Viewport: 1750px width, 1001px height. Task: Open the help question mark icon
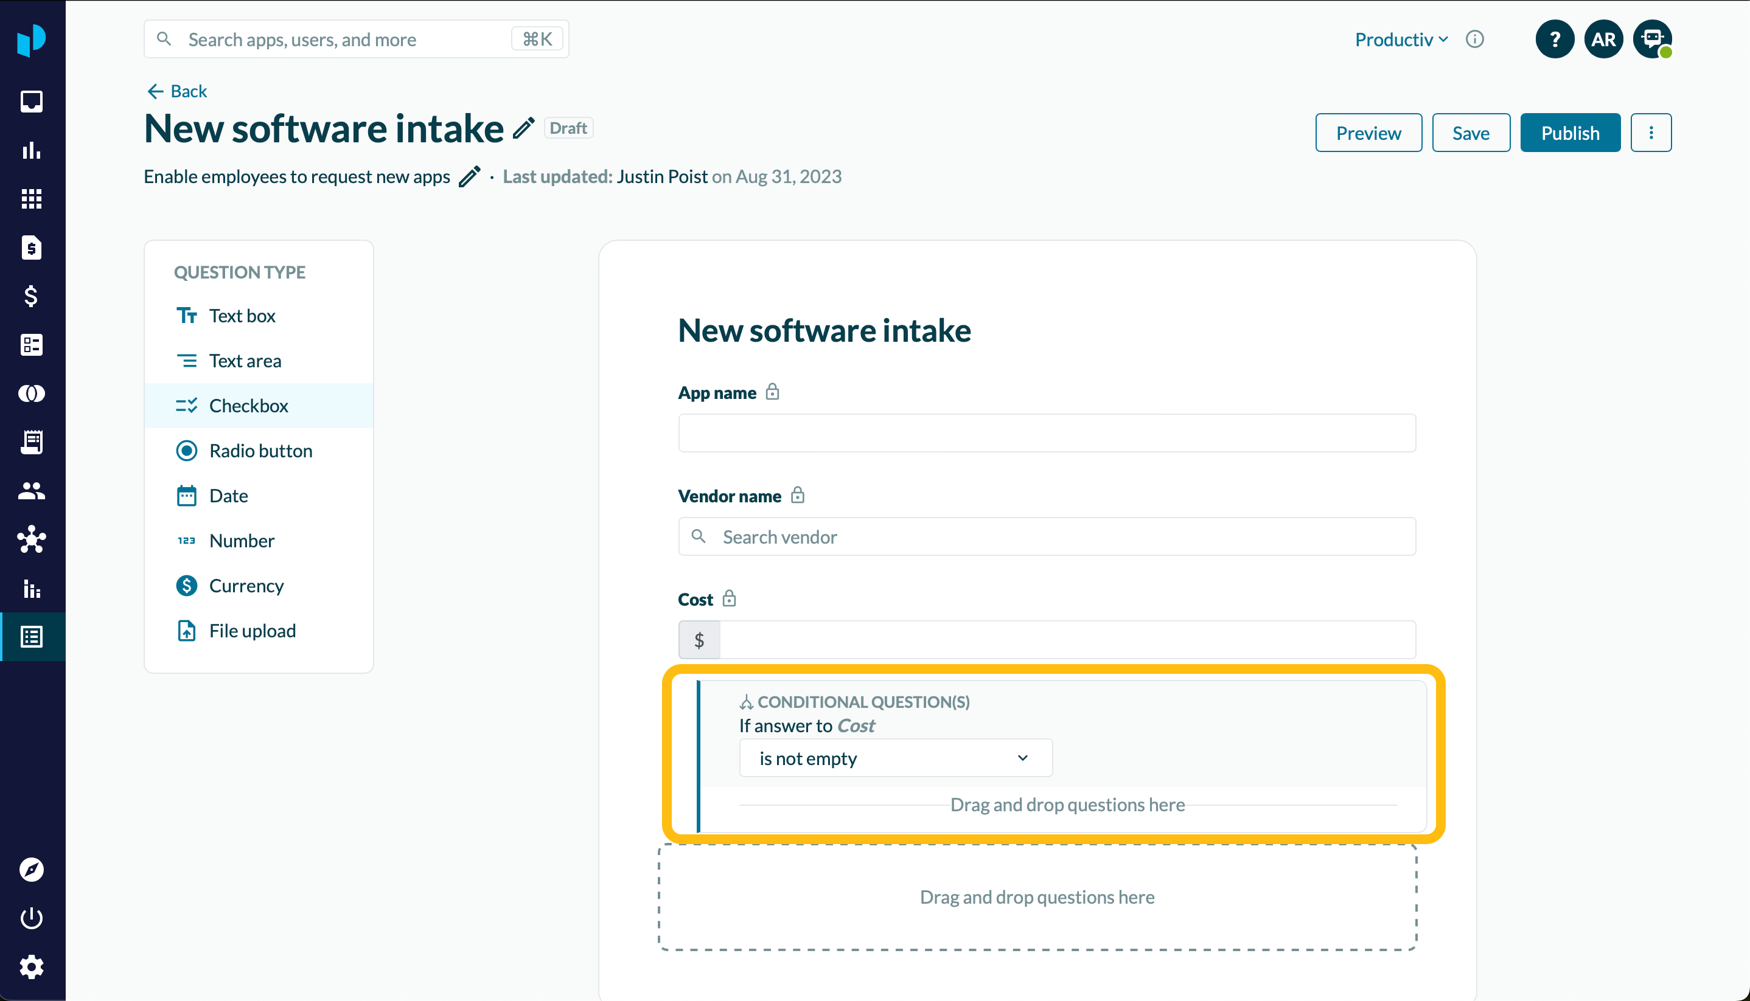1555,39
